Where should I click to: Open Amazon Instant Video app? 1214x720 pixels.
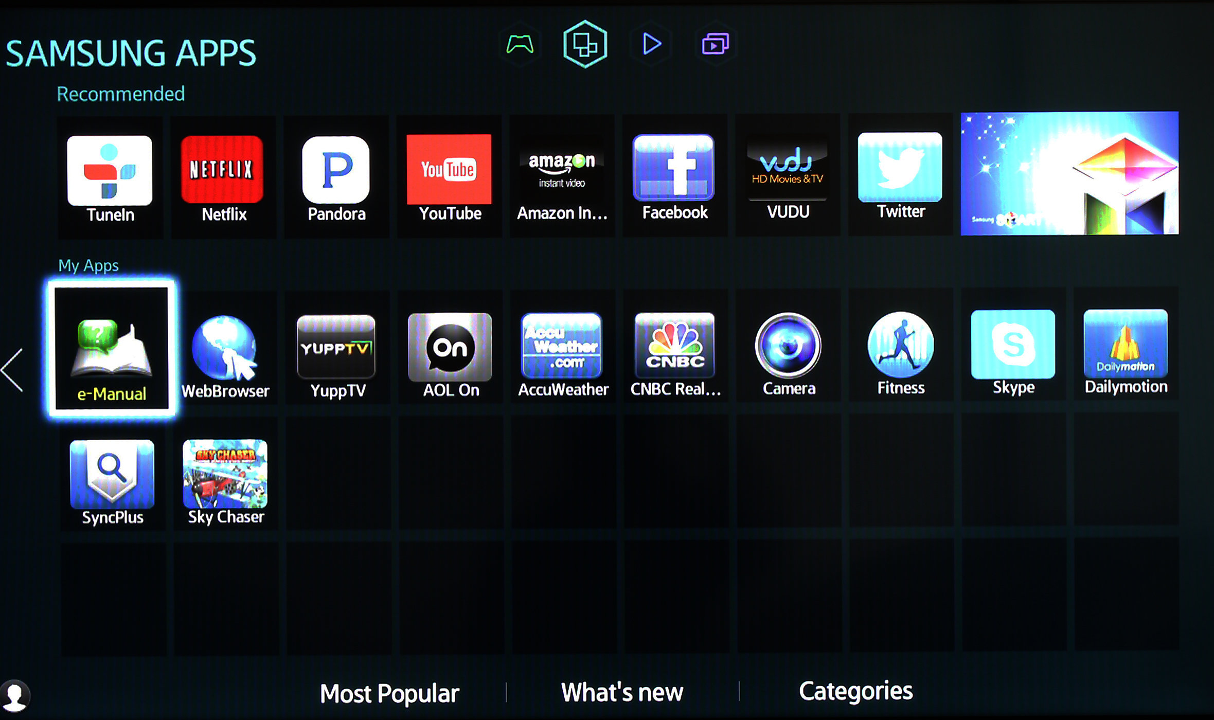point(562,176)
